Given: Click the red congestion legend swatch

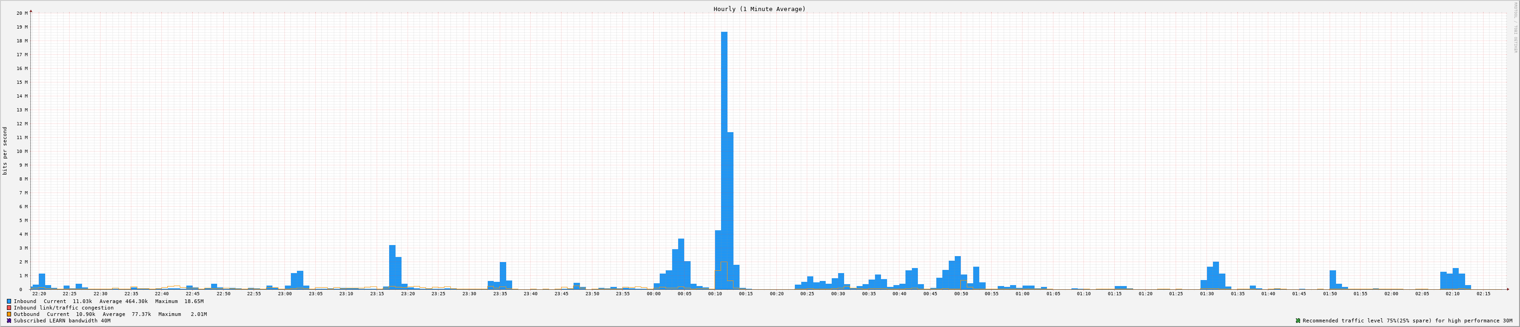Looking at the screenshot, I should pos(9,308).
